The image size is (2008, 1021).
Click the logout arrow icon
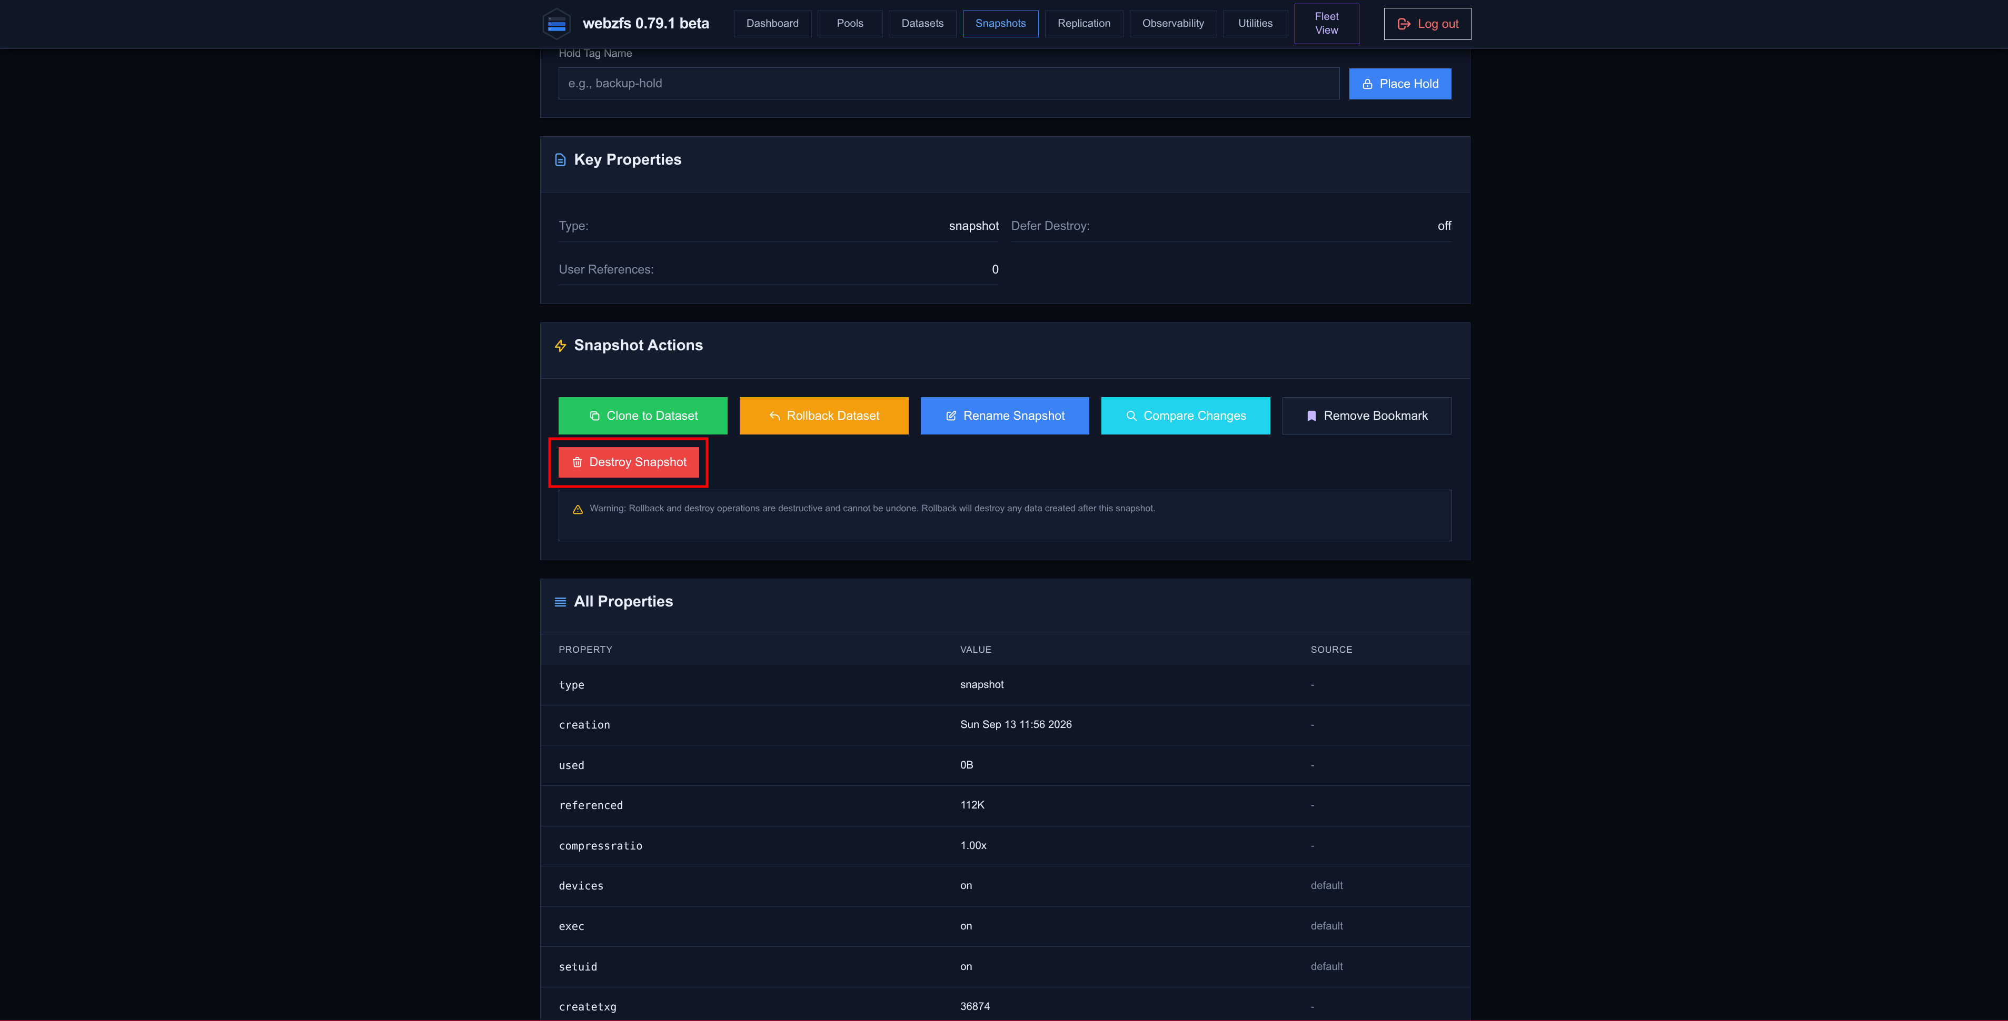[1404, 24]
